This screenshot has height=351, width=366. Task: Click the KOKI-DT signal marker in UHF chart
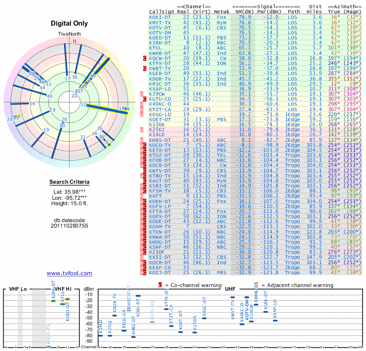(138, 296)
